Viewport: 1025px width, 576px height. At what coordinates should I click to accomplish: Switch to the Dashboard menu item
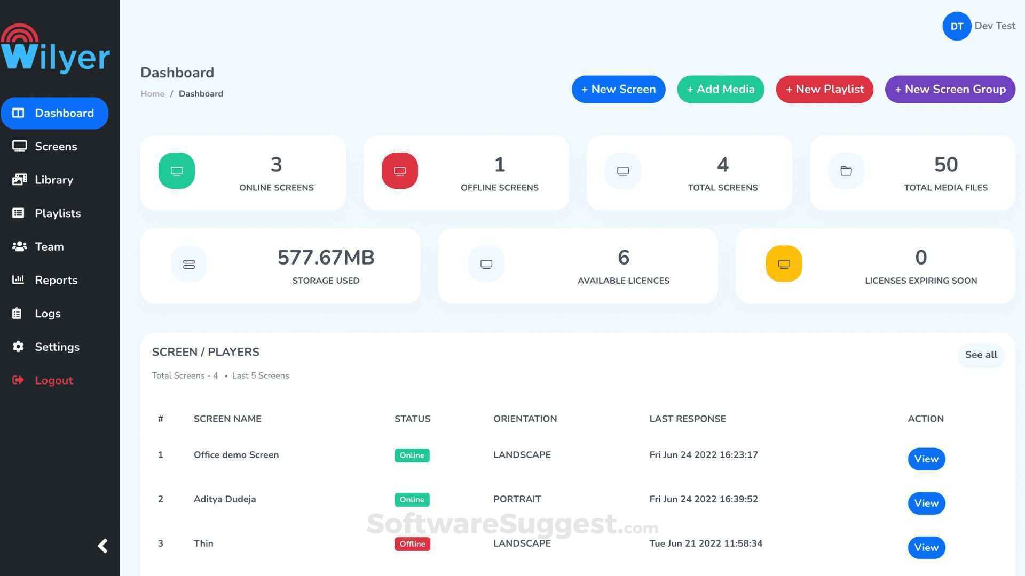54,113
